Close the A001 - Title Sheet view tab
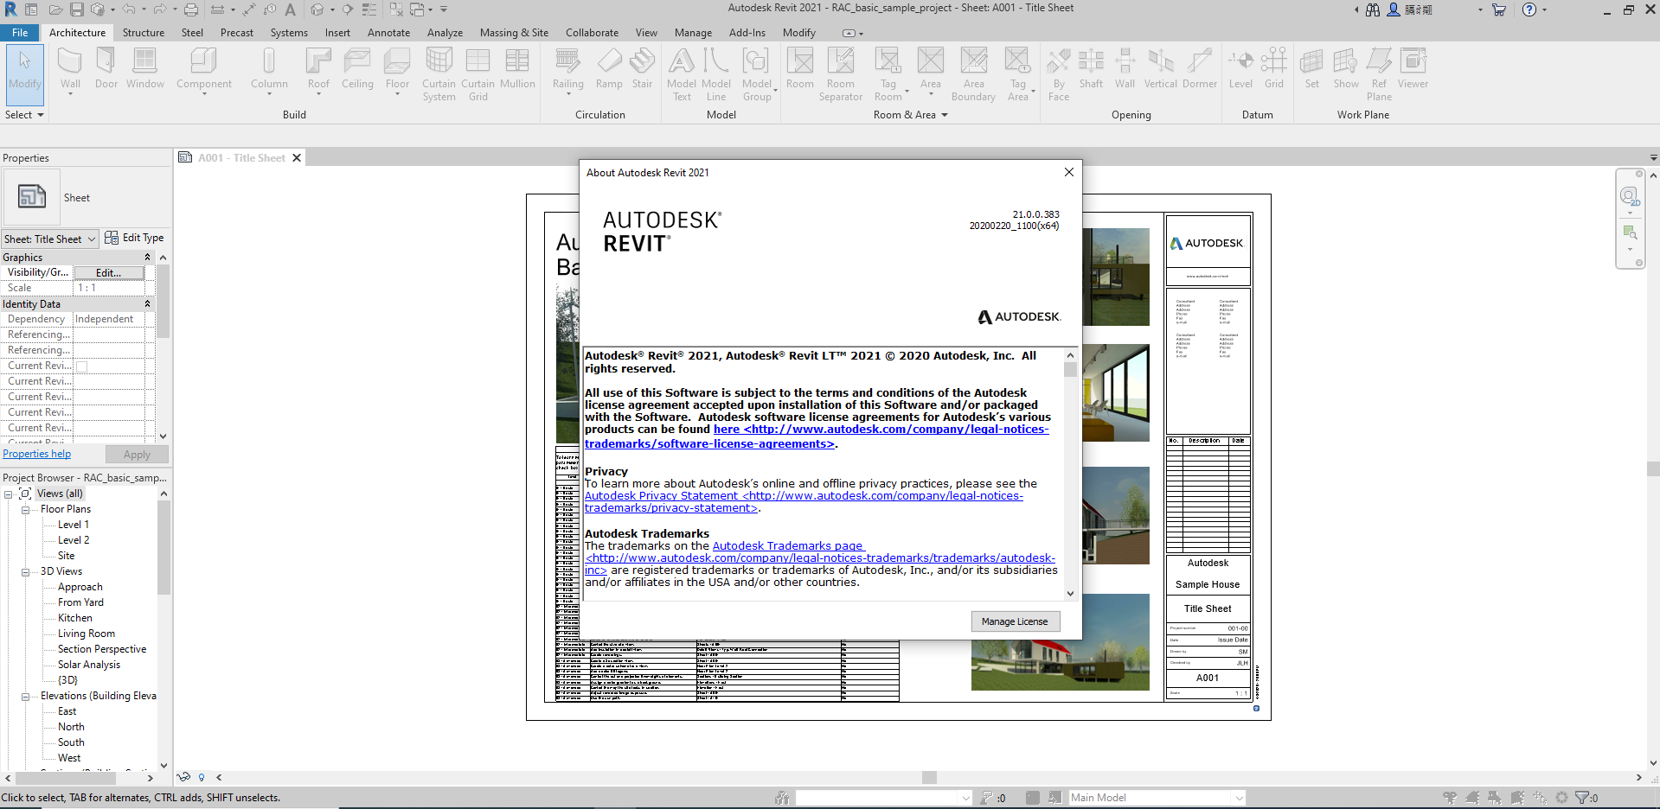This screenshot has height=809, width=1660. click(x=297, y=158)
